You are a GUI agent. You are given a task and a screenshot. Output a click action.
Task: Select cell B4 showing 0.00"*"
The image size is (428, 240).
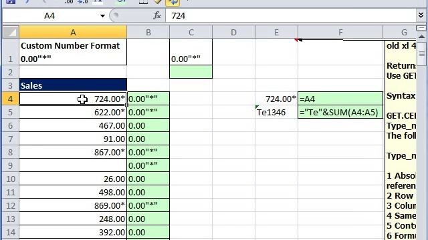(148, 99)
